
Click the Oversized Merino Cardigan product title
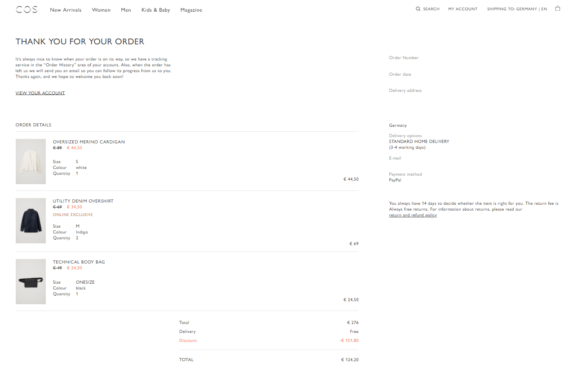click(x=89, y=142)
